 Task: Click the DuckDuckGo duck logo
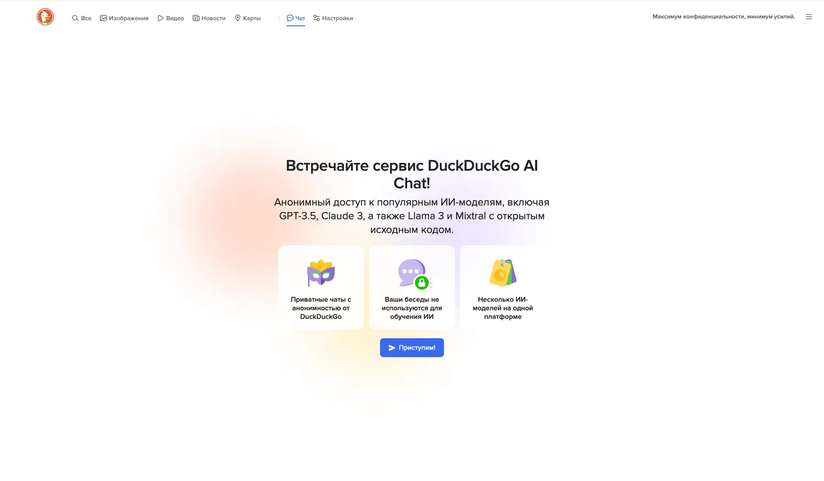45,17
